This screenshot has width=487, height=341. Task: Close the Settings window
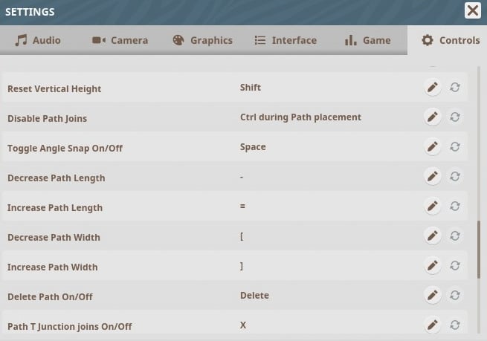coord(472,10)
